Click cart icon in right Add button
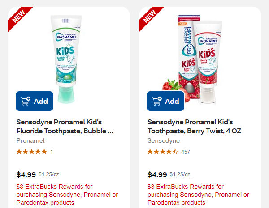The height and width of the screenshot is (208, 269). pos(156,101)
